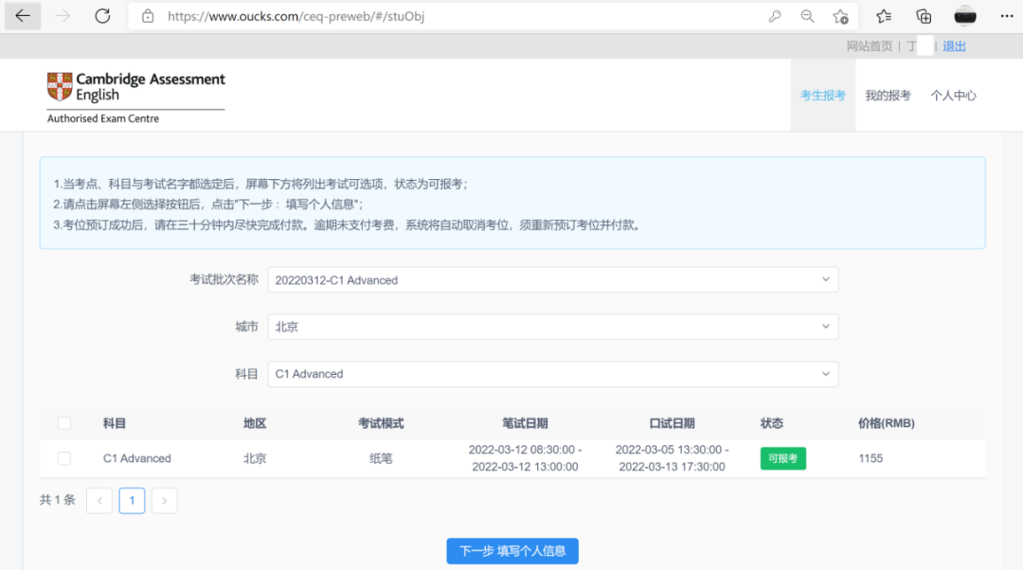Screen dimensions: 1023x570
Task: Click the browser profile avatar
Action: [965, 16]
